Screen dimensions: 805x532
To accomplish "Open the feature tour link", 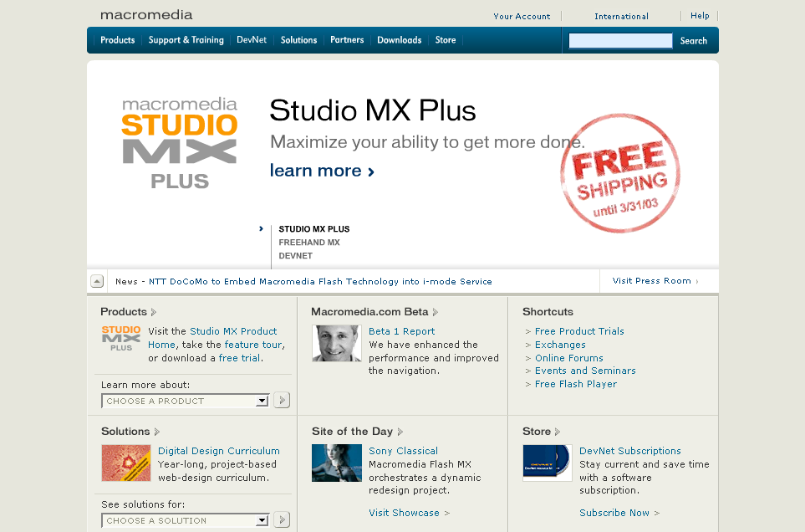I will (253, 345).
